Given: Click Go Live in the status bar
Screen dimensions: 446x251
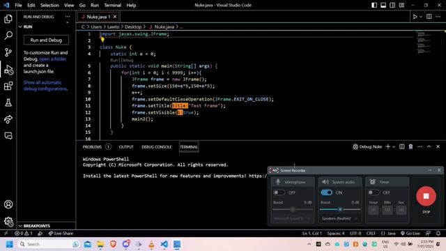Looking at the screenshot, I should point(410,234).
